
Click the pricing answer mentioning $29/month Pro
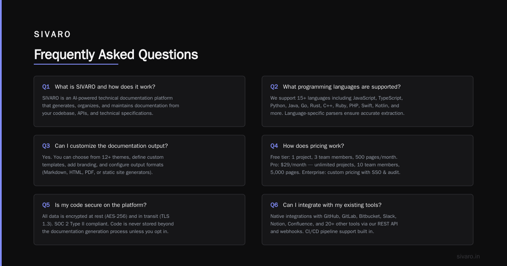[335, 165]
